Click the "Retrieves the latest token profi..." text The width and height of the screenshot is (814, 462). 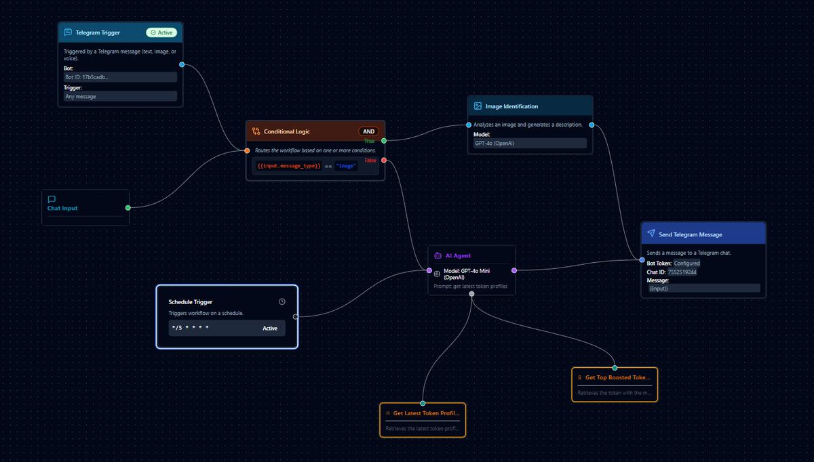click(423, 429)
